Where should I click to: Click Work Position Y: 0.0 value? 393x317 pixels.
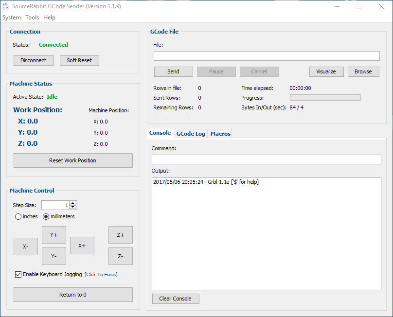pyautogui.click(x=28, y=132)
